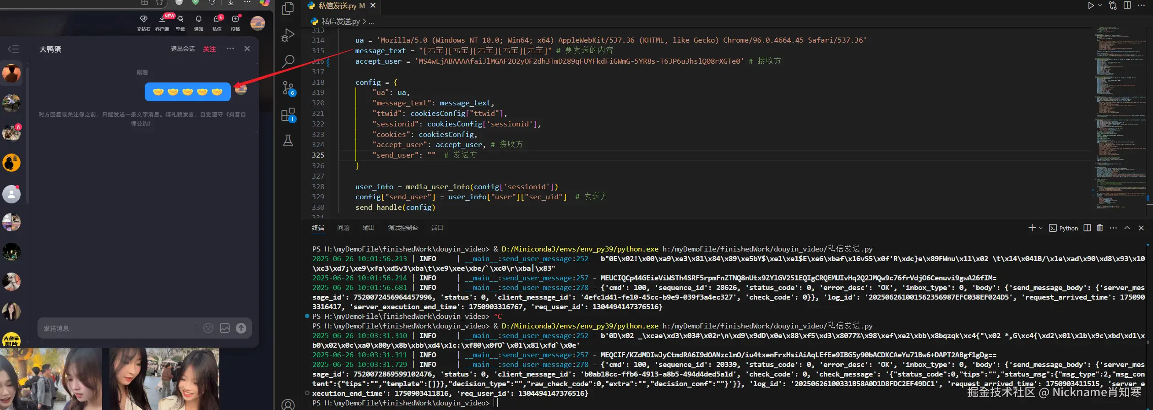Click send_handle(config) code line
This screenshot has height=410, width=1153.
point(395,208)
